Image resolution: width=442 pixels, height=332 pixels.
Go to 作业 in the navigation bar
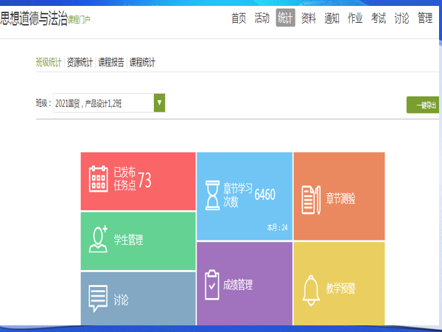(x=355, y=18)
